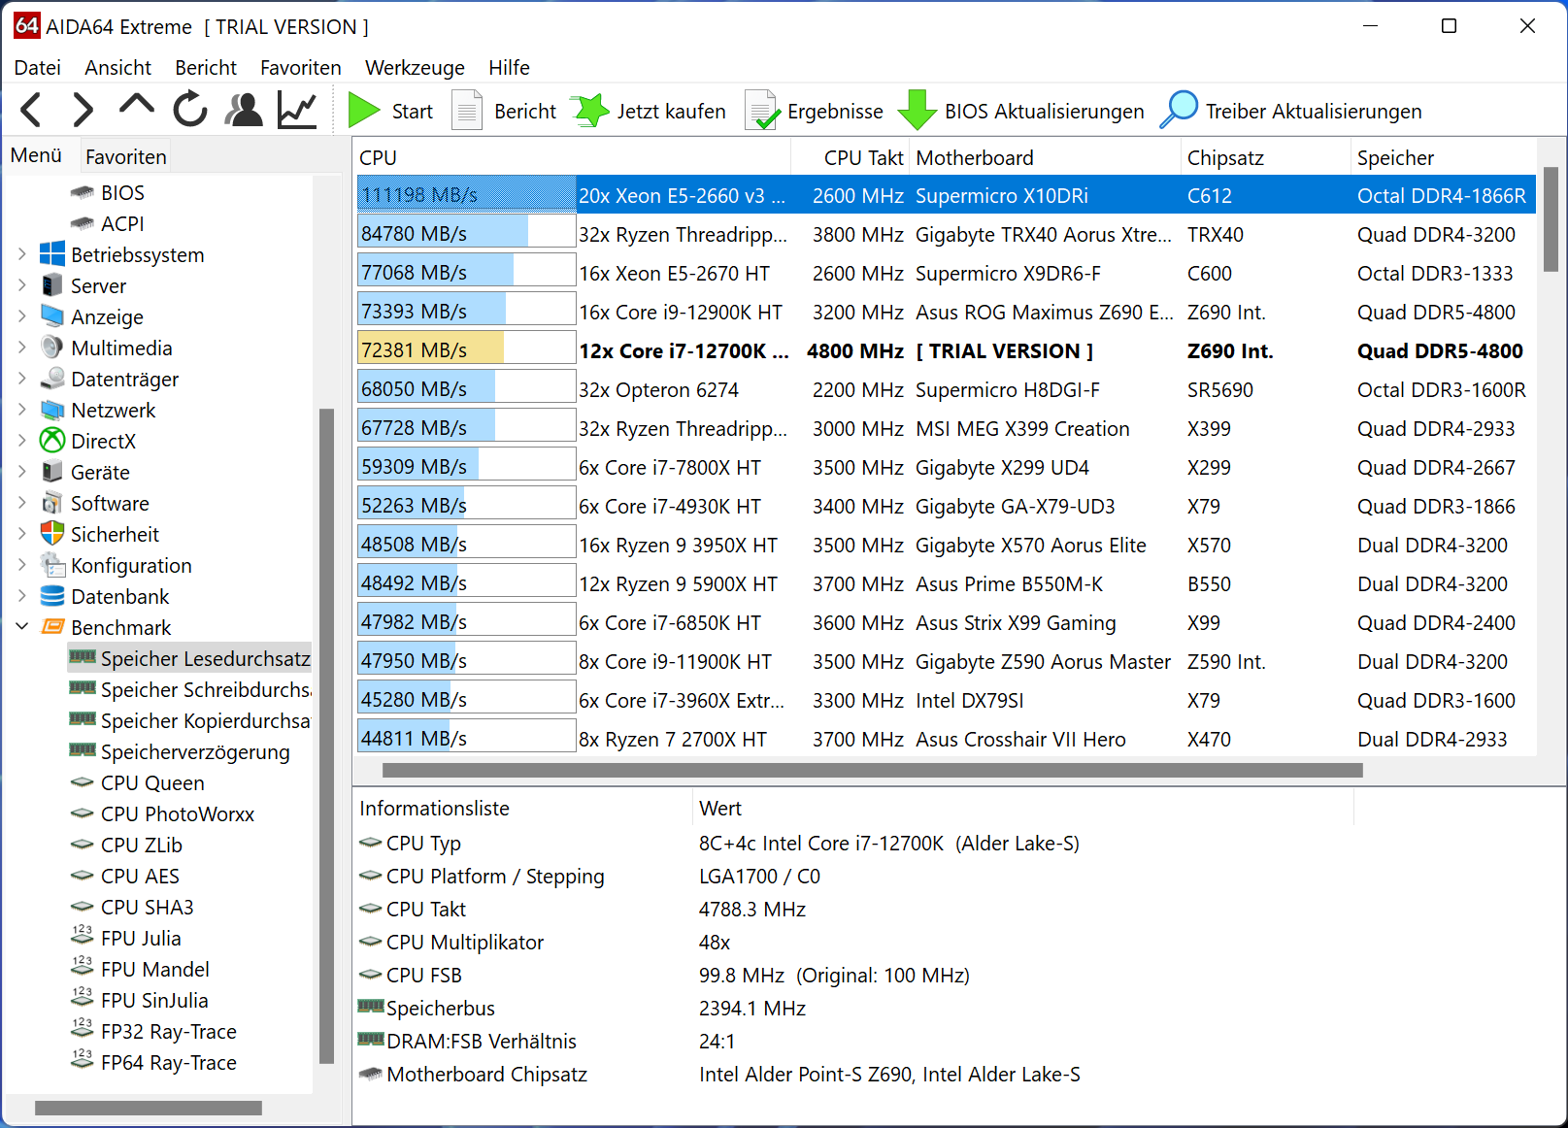Check BIOS Aktualisierungen with the green arrow icon

coord(917,110)
